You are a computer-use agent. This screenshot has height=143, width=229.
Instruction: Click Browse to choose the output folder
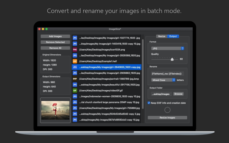pyautogui.click(x=178, y=94)
